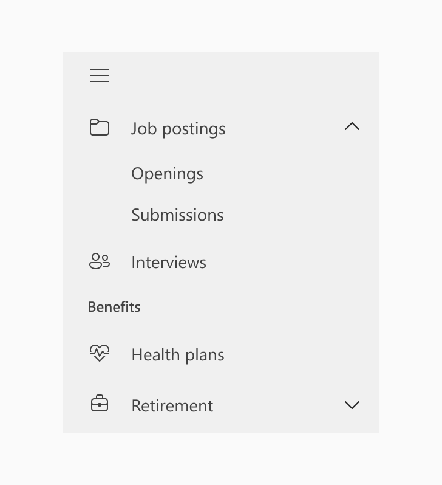Click the folder icon beside Job postings
Viewport: 442px width, 485px height.
[100, 127]
